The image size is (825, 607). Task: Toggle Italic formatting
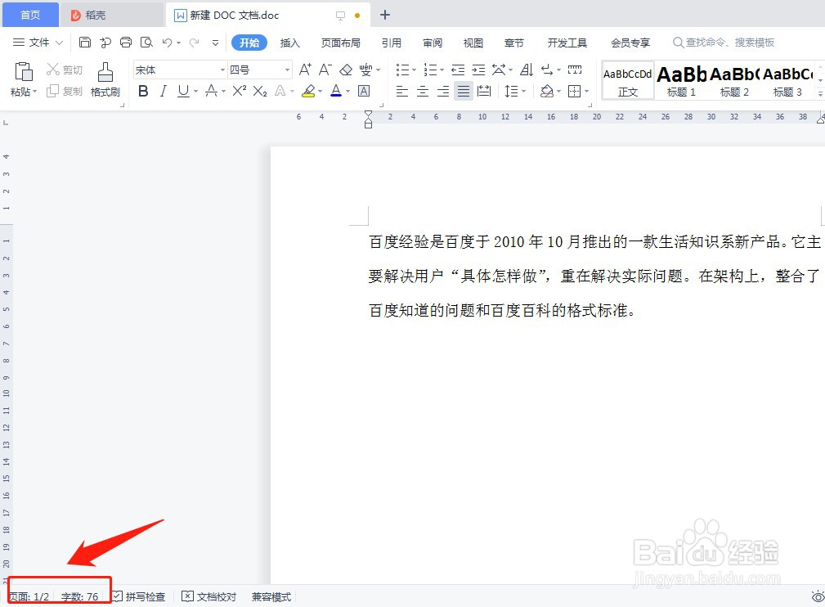click(x=163, y=92)
